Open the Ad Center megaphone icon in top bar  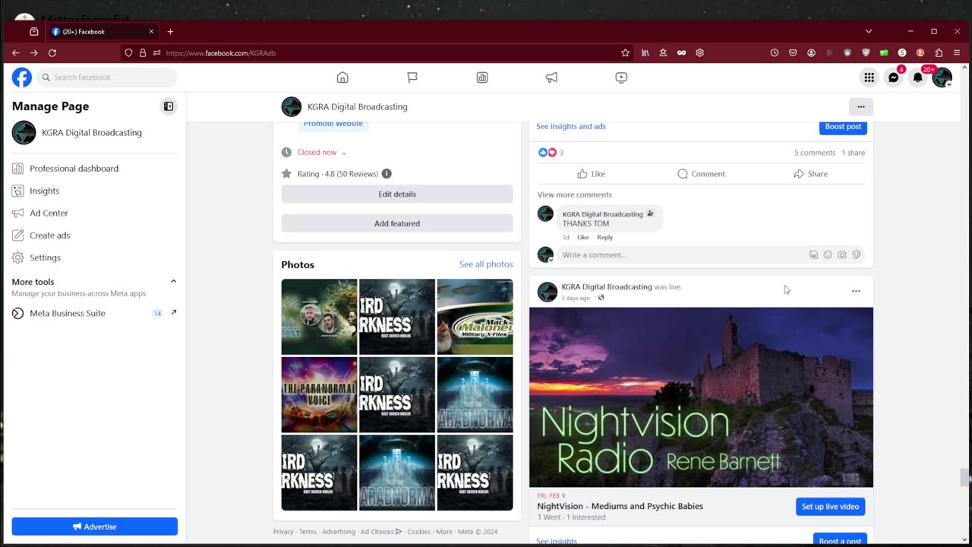[x=552, y=77]
